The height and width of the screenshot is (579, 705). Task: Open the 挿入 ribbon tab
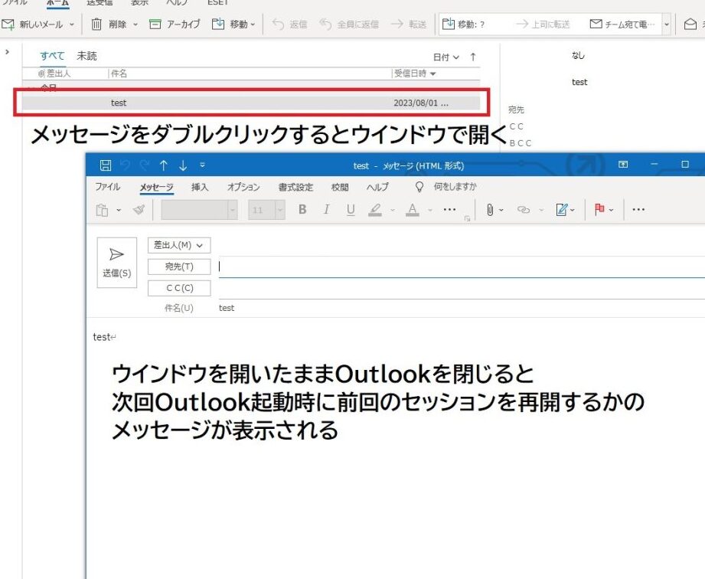(x=200, y=188)
